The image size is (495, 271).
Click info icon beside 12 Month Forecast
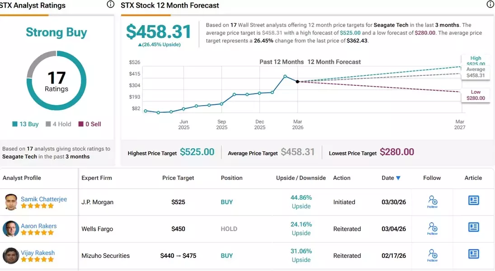(x=490, y=5)
